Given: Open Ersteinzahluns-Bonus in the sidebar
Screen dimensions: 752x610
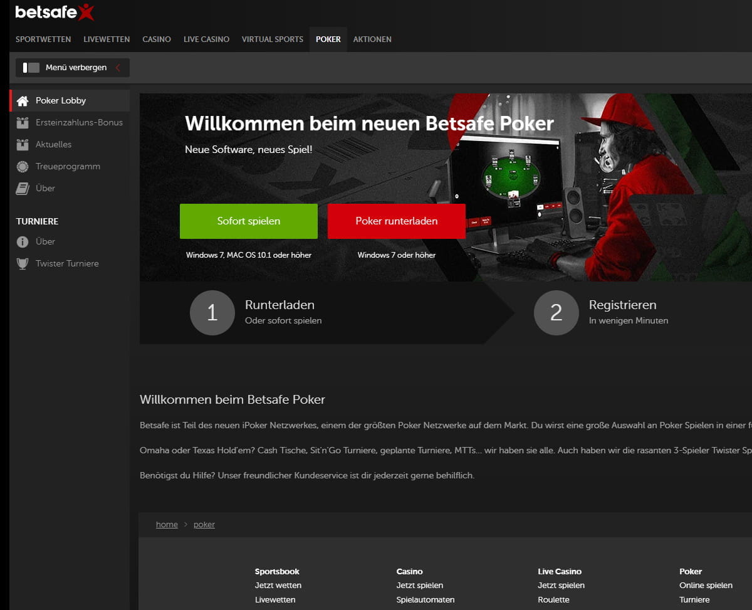Looking at the screenshot, I should pos(79,122).
